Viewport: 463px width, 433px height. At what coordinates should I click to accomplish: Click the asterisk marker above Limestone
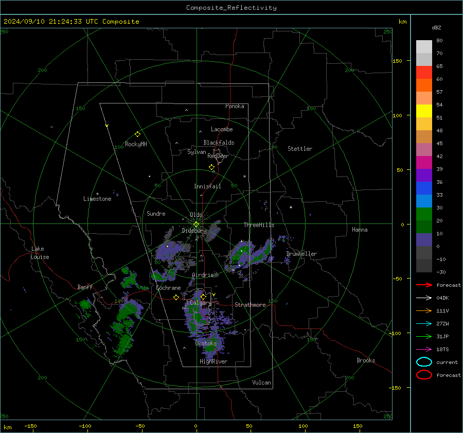(x=97, y=194)
